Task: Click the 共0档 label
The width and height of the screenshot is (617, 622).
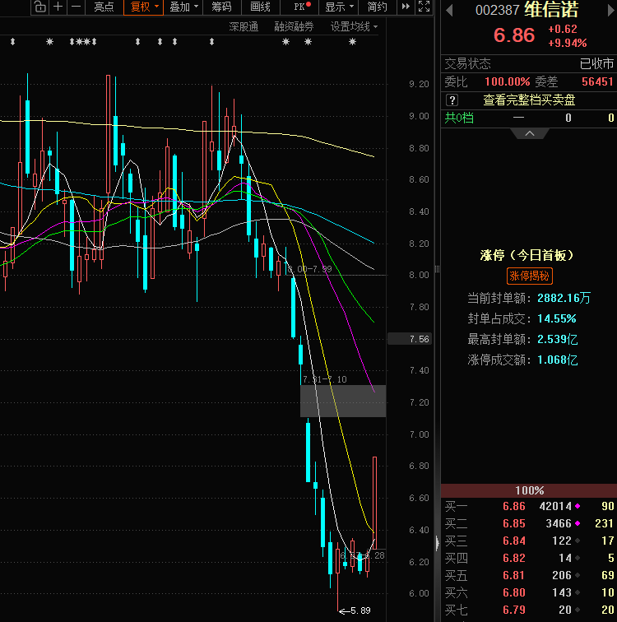Action: coord(459,118)
